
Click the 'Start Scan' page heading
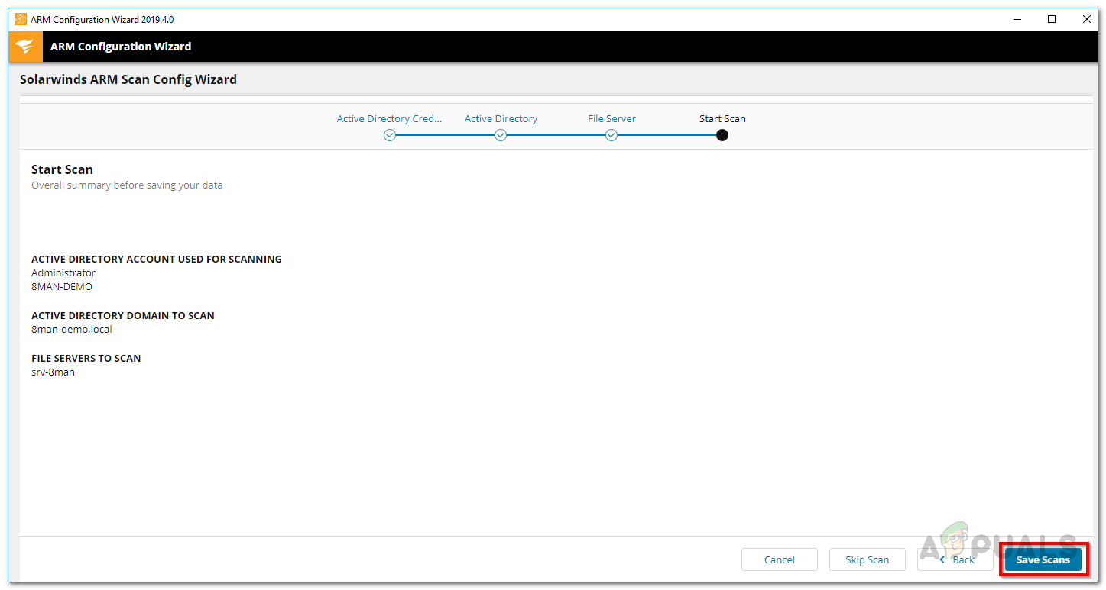point(62,169)
